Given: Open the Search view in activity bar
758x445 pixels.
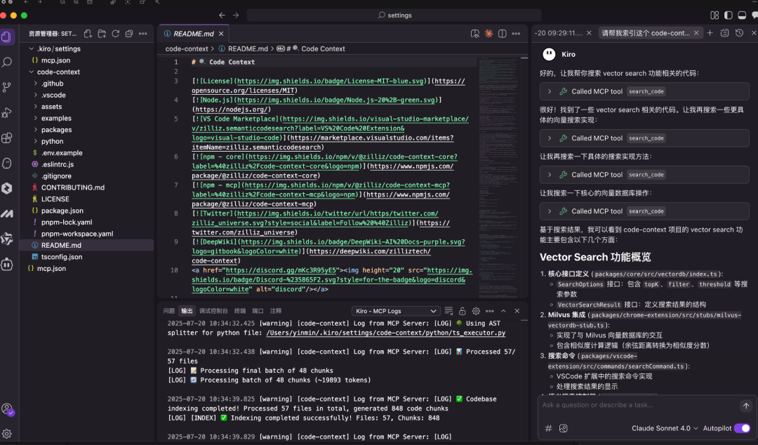Looking at the screenshot, I should (x=7, y=62).
